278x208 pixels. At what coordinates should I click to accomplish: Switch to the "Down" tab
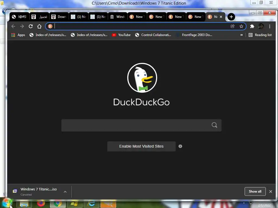(59, 17)
